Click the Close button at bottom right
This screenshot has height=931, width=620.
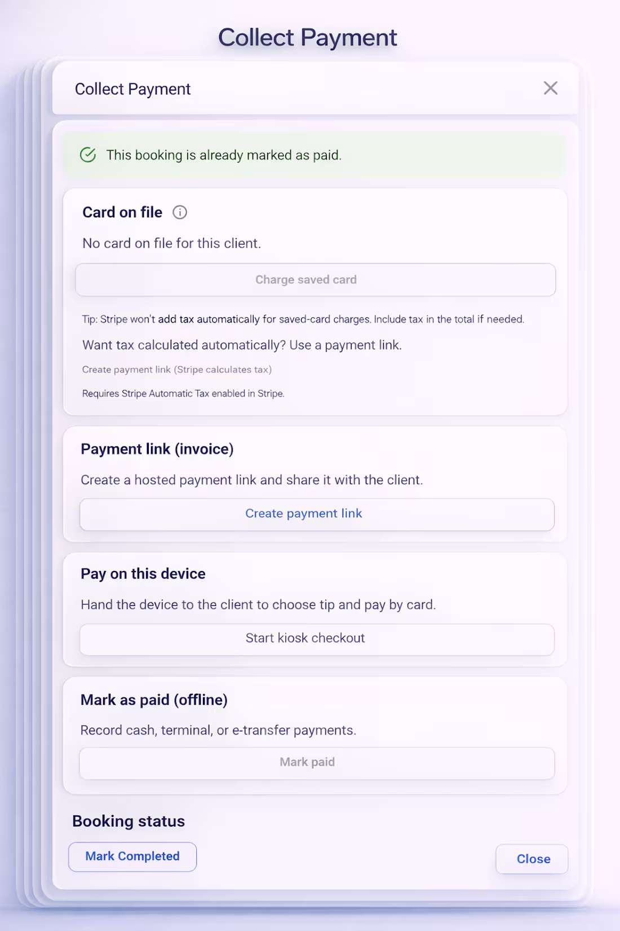coord(531,859)
